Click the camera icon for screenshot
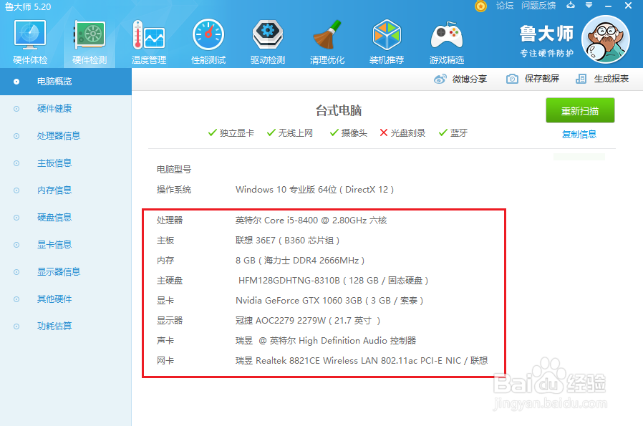This screenshot has height=426, width=643. click(x=512, y=79)
